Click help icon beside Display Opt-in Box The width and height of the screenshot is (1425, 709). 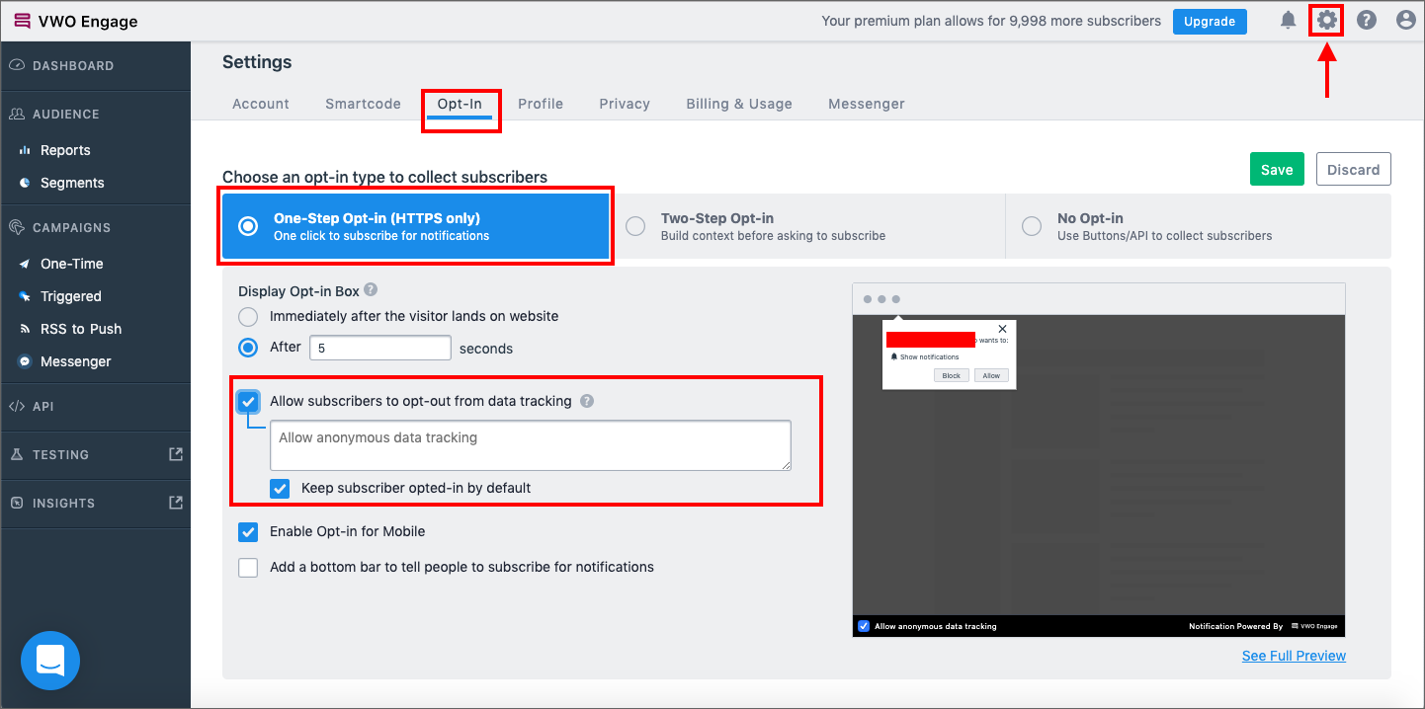[x=371, y=290]
